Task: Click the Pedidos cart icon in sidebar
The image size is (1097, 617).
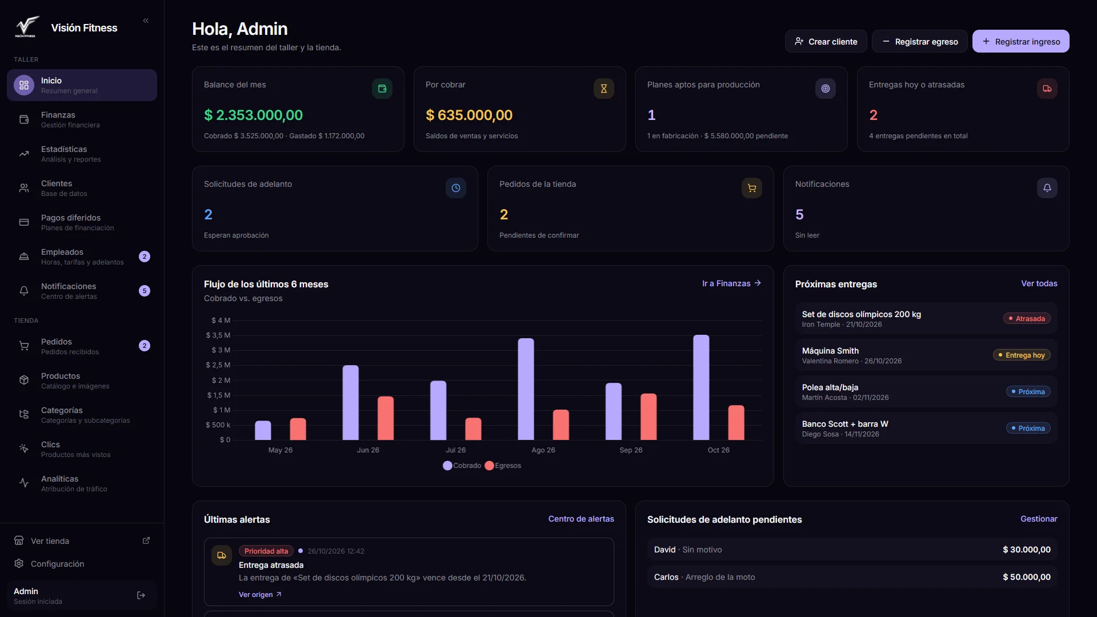Action: click(24, 346)
